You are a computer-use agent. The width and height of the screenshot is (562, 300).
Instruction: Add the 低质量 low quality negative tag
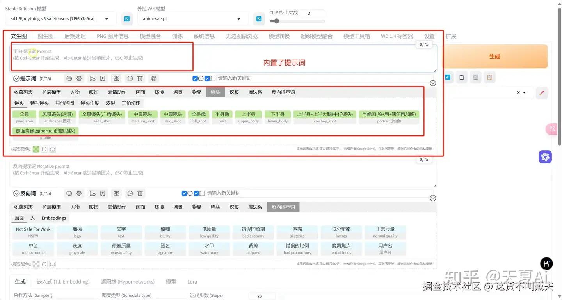pos(209,233)
